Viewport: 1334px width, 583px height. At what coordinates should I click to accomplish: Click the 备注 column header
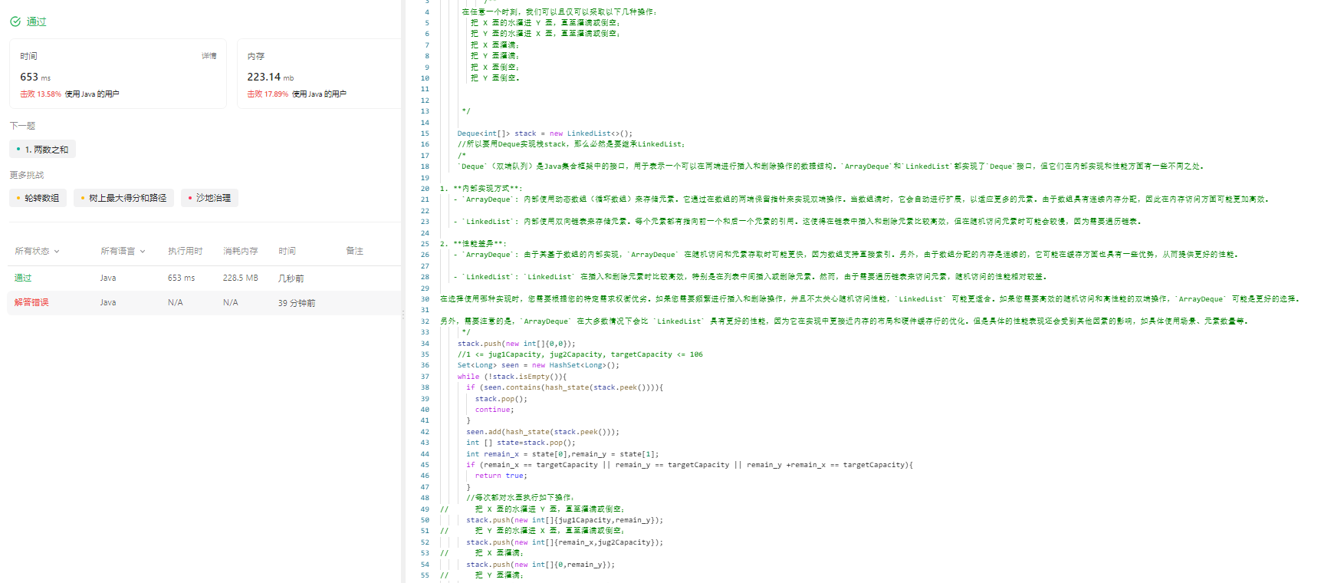click(354, 251)
